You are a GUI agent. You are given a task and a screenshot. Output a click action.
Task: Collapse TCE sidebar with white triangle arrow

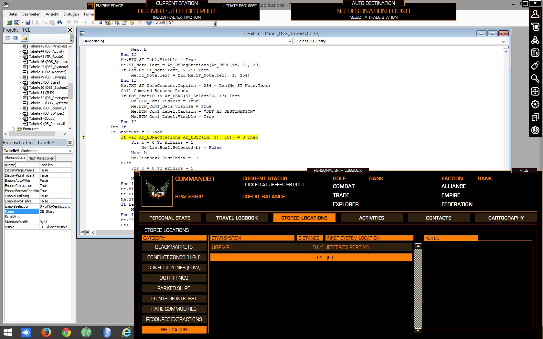pos(535,3)
